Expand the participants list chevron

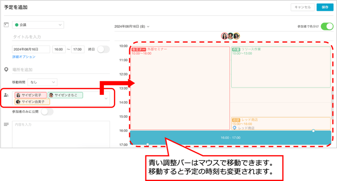click(x=106, y=98)
